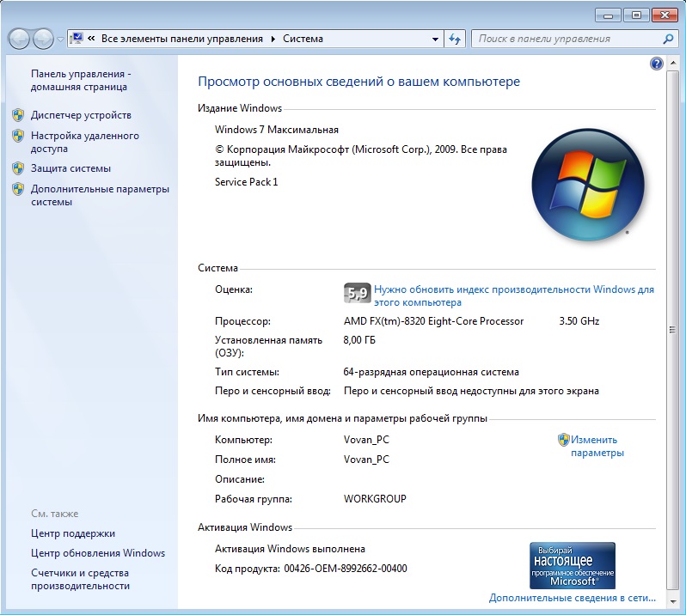
Task: Click the genuine Microsoft software badge
Action: [572, 564]
